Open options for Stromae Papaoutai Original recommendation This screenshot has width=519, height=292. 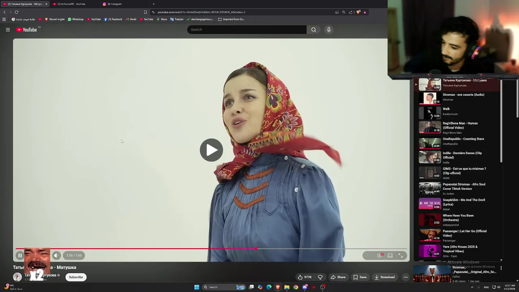tap(501, 268)
